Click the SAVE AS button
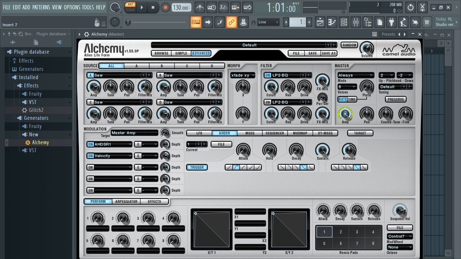This screenshot has width=461, height=259. [x=328, y=53]
